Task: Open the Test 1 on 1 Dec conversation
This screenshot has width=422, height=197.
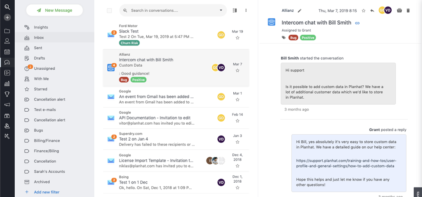Action: point(176,182)
